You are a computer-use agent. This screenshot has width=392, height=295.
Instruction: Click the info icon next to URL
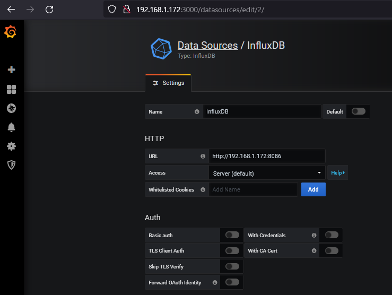click(x=203, y=157)
